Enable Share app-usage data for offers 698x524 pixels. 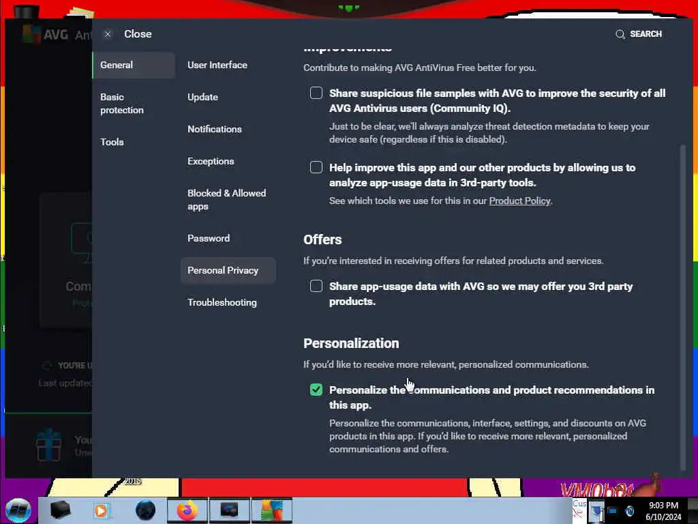coord(316,286)
